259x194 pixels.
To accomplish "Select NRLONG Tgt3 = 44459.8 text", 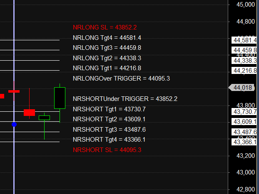I will [x=107, y=48].
